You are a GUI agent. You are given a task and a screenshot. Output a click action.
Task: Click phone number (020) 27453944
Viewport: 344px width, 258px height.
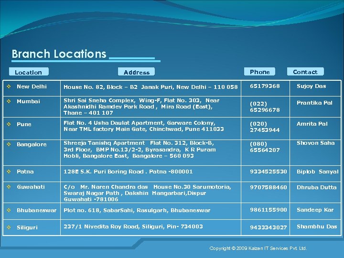tap(265, 127)
